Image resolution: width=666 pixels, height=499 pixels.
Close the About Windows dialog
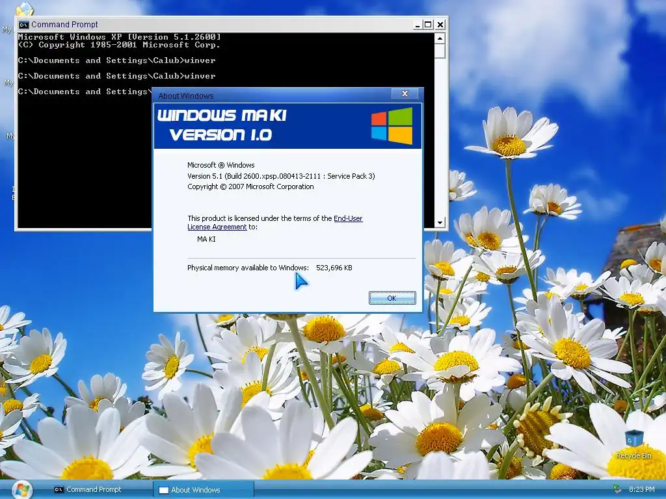(x=405, y=94)
